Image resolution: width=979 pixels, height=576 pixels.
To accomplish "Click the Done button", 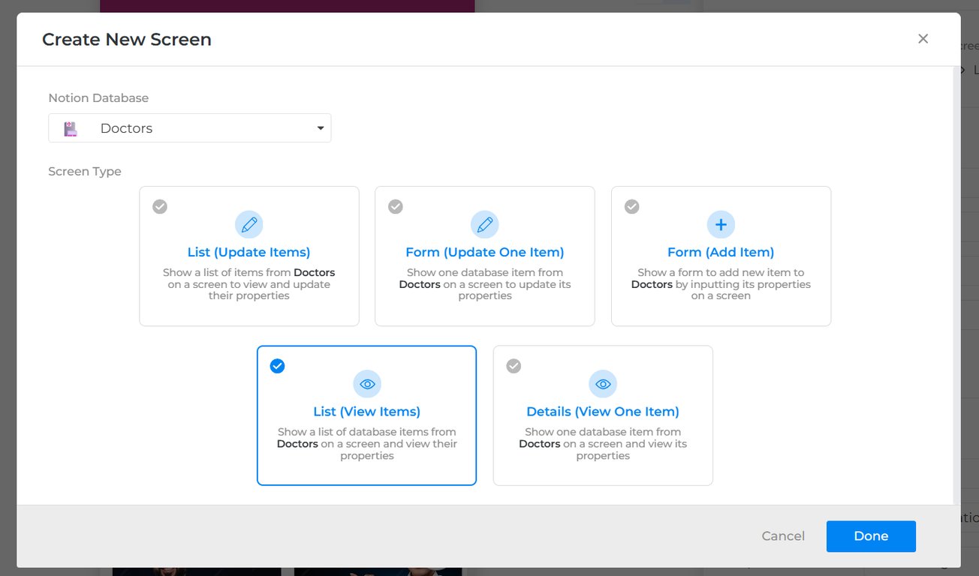I will coord(871,536).
